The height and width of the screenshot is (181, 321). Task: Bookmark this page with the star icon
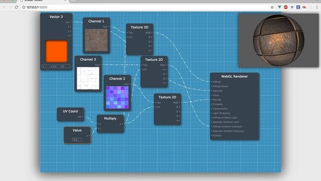(272, 7)
